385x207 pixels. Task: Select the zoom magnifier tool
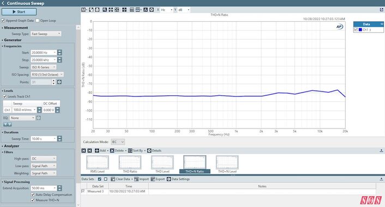click(x=105, y=10)
